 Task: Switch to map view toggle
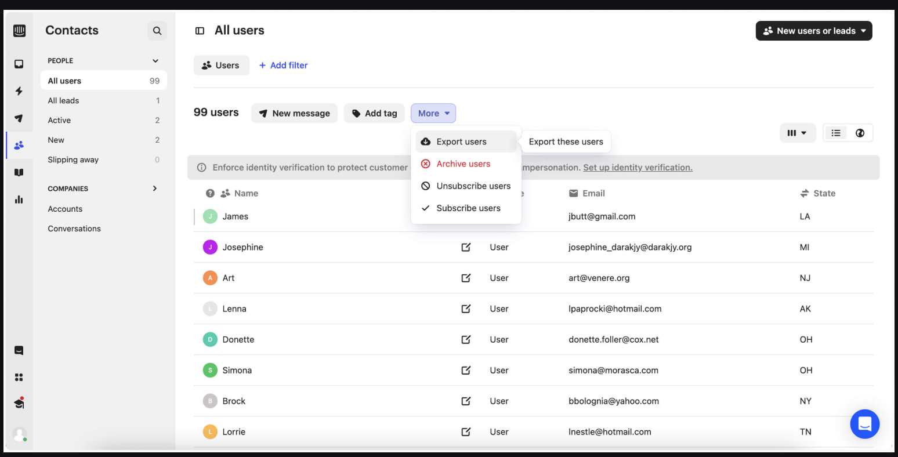click(x=860, y=133)
